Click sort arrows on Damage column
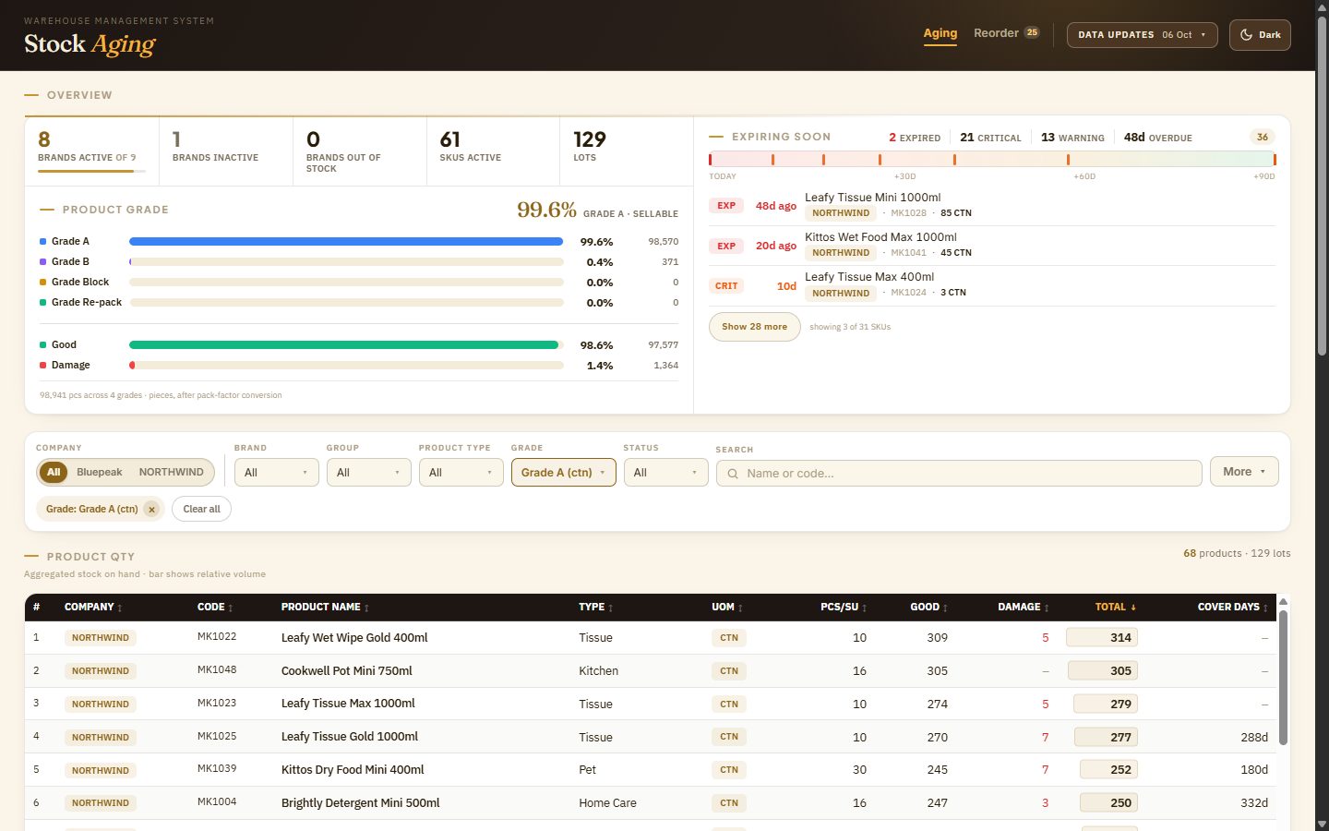 [x=1047, y=608]
